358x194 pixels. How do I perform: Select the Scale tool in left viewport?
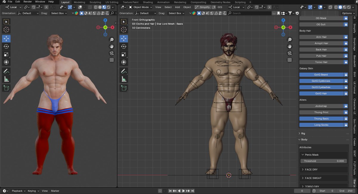(x=6, y=54)
